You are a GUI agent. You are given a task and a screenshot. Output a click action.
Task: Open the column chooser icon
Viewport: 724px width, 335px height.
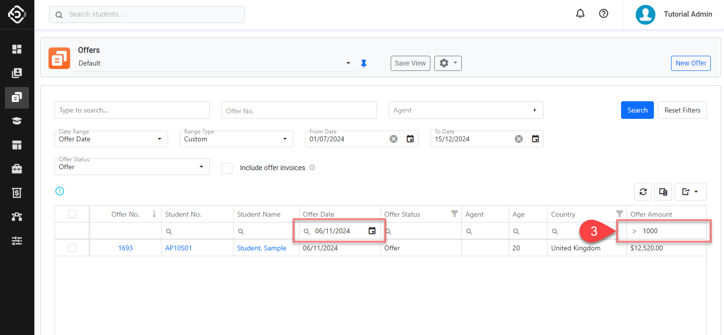(663, 192)
